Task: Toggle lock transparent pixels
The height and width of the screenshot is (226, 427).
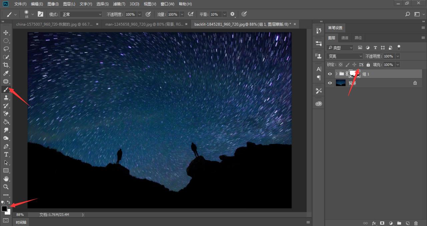Action: (341, 65)
